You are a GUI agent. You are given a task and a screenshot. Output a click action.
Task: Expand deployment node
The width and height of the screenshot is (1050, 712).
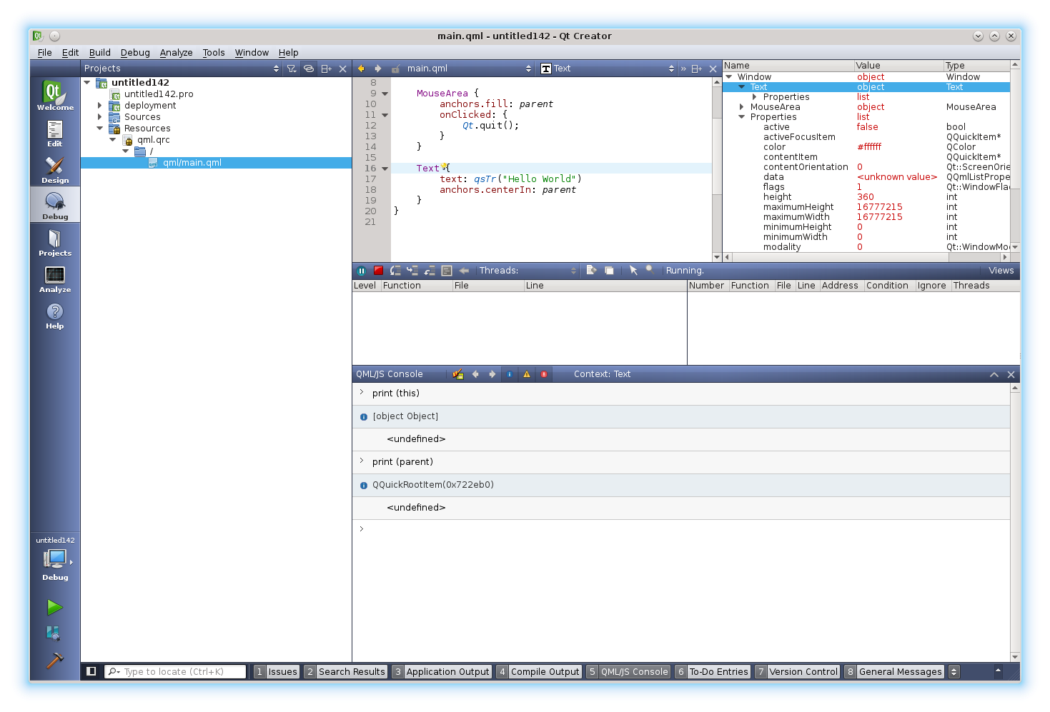(x=100, y=106)
